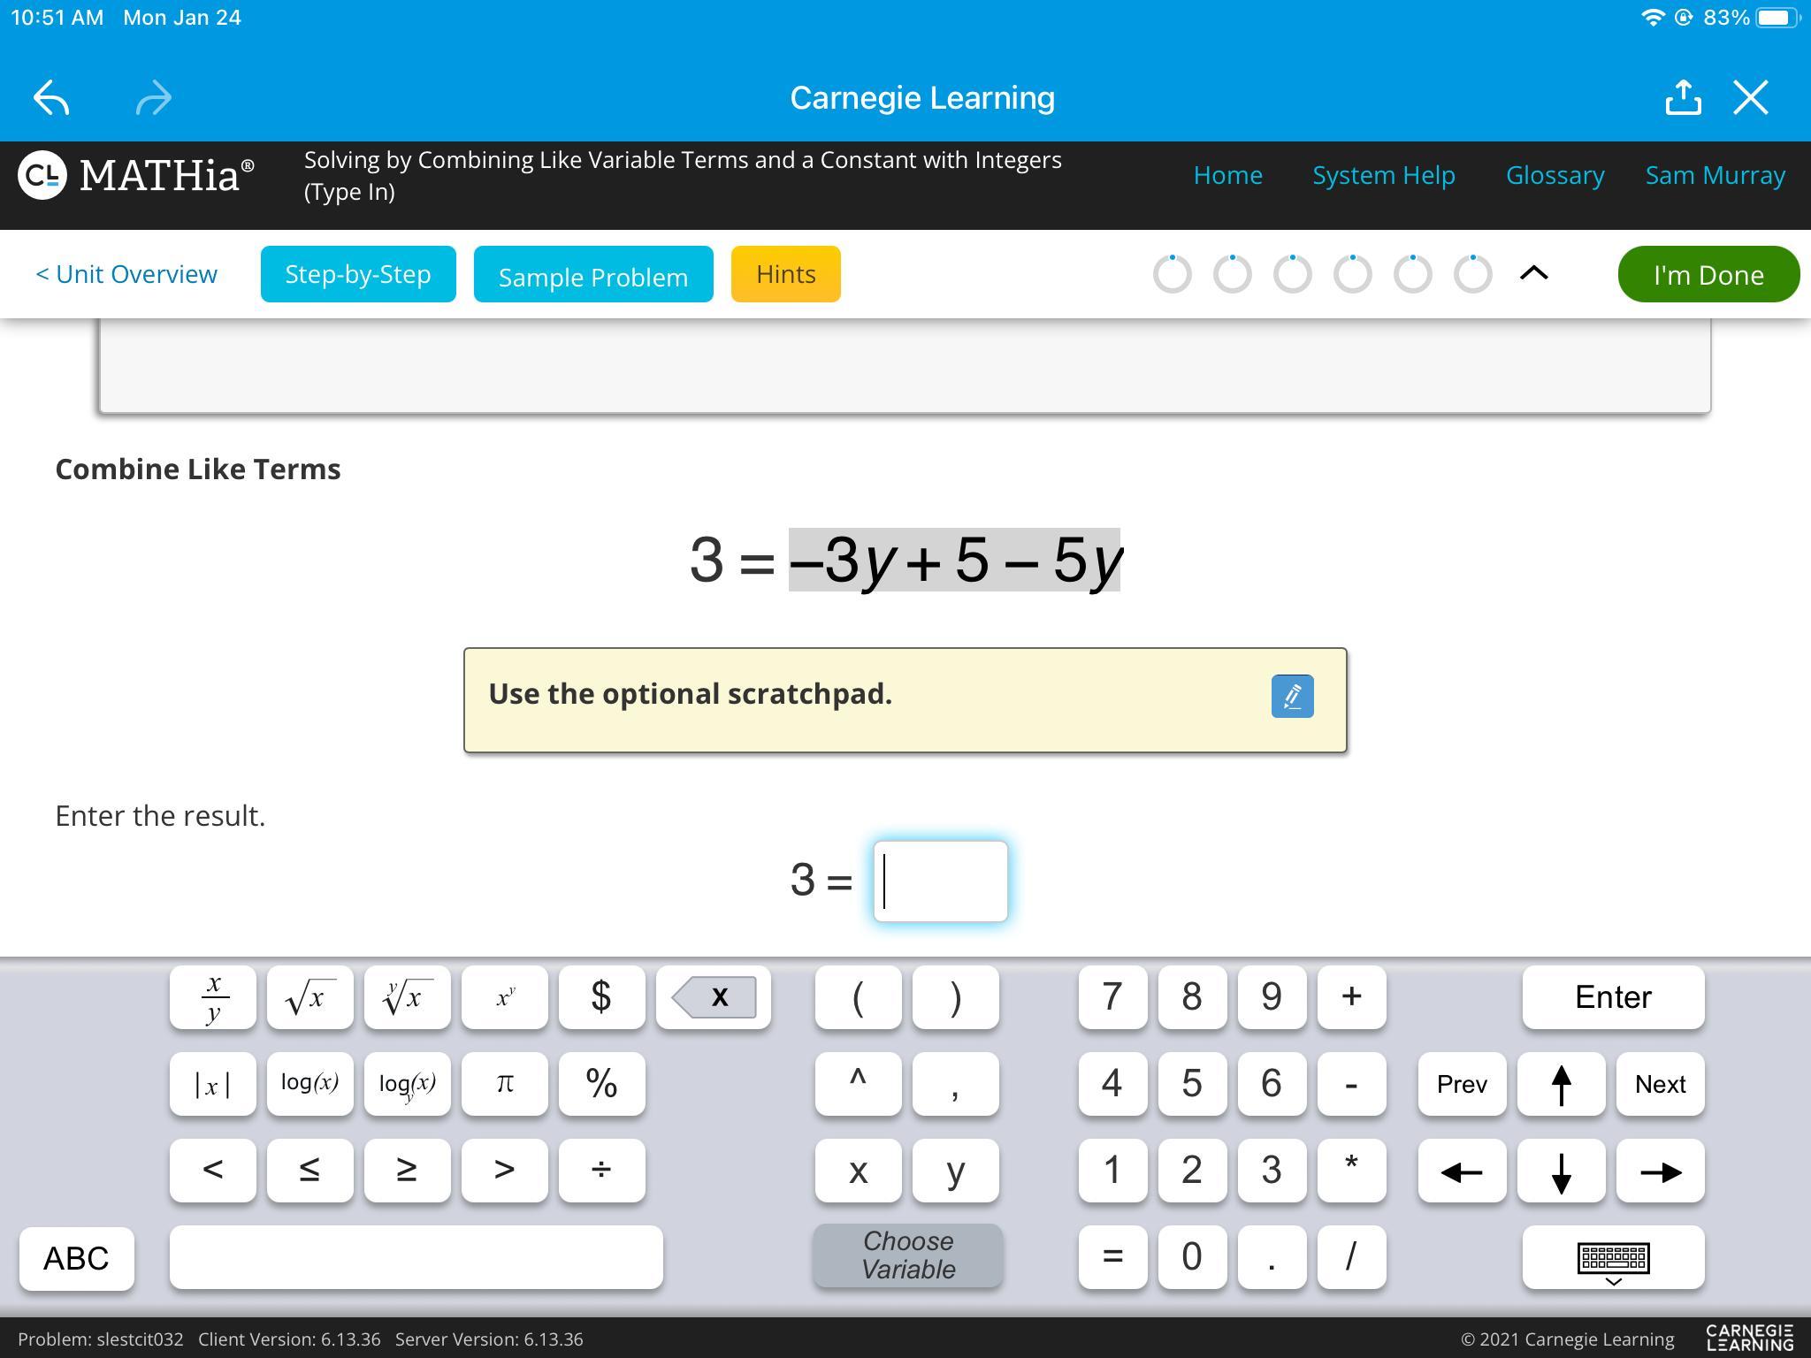Click the orange Hints button
The image size is (1811, 1358).
pos(785,274)
